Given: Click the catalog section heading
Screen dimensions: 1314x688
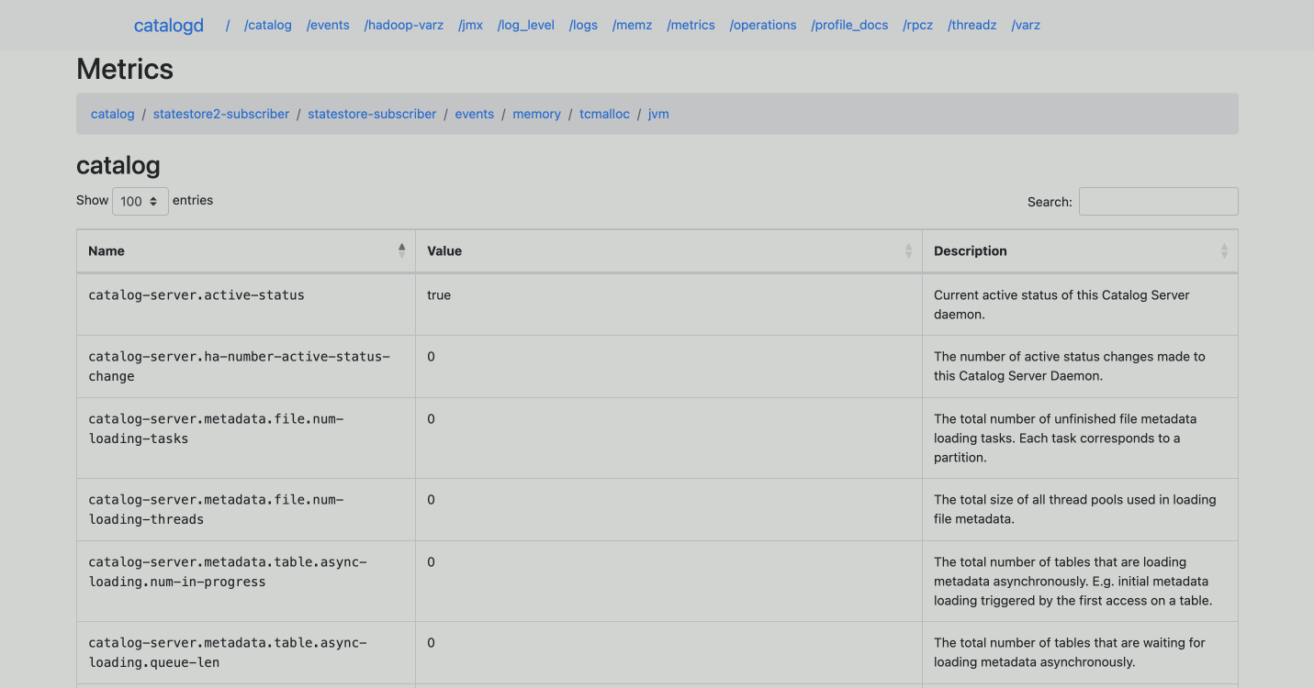Looking at the screenshot, I should click(118, 165).
